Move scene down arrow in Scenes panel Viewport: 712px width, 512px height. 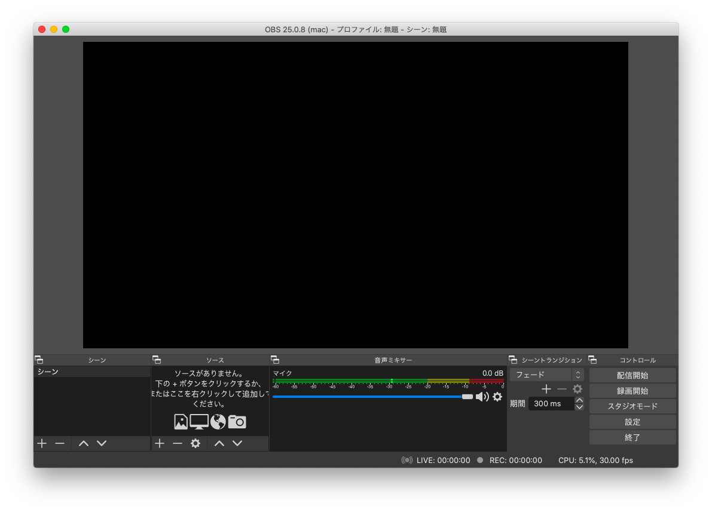tap(102, 443)
